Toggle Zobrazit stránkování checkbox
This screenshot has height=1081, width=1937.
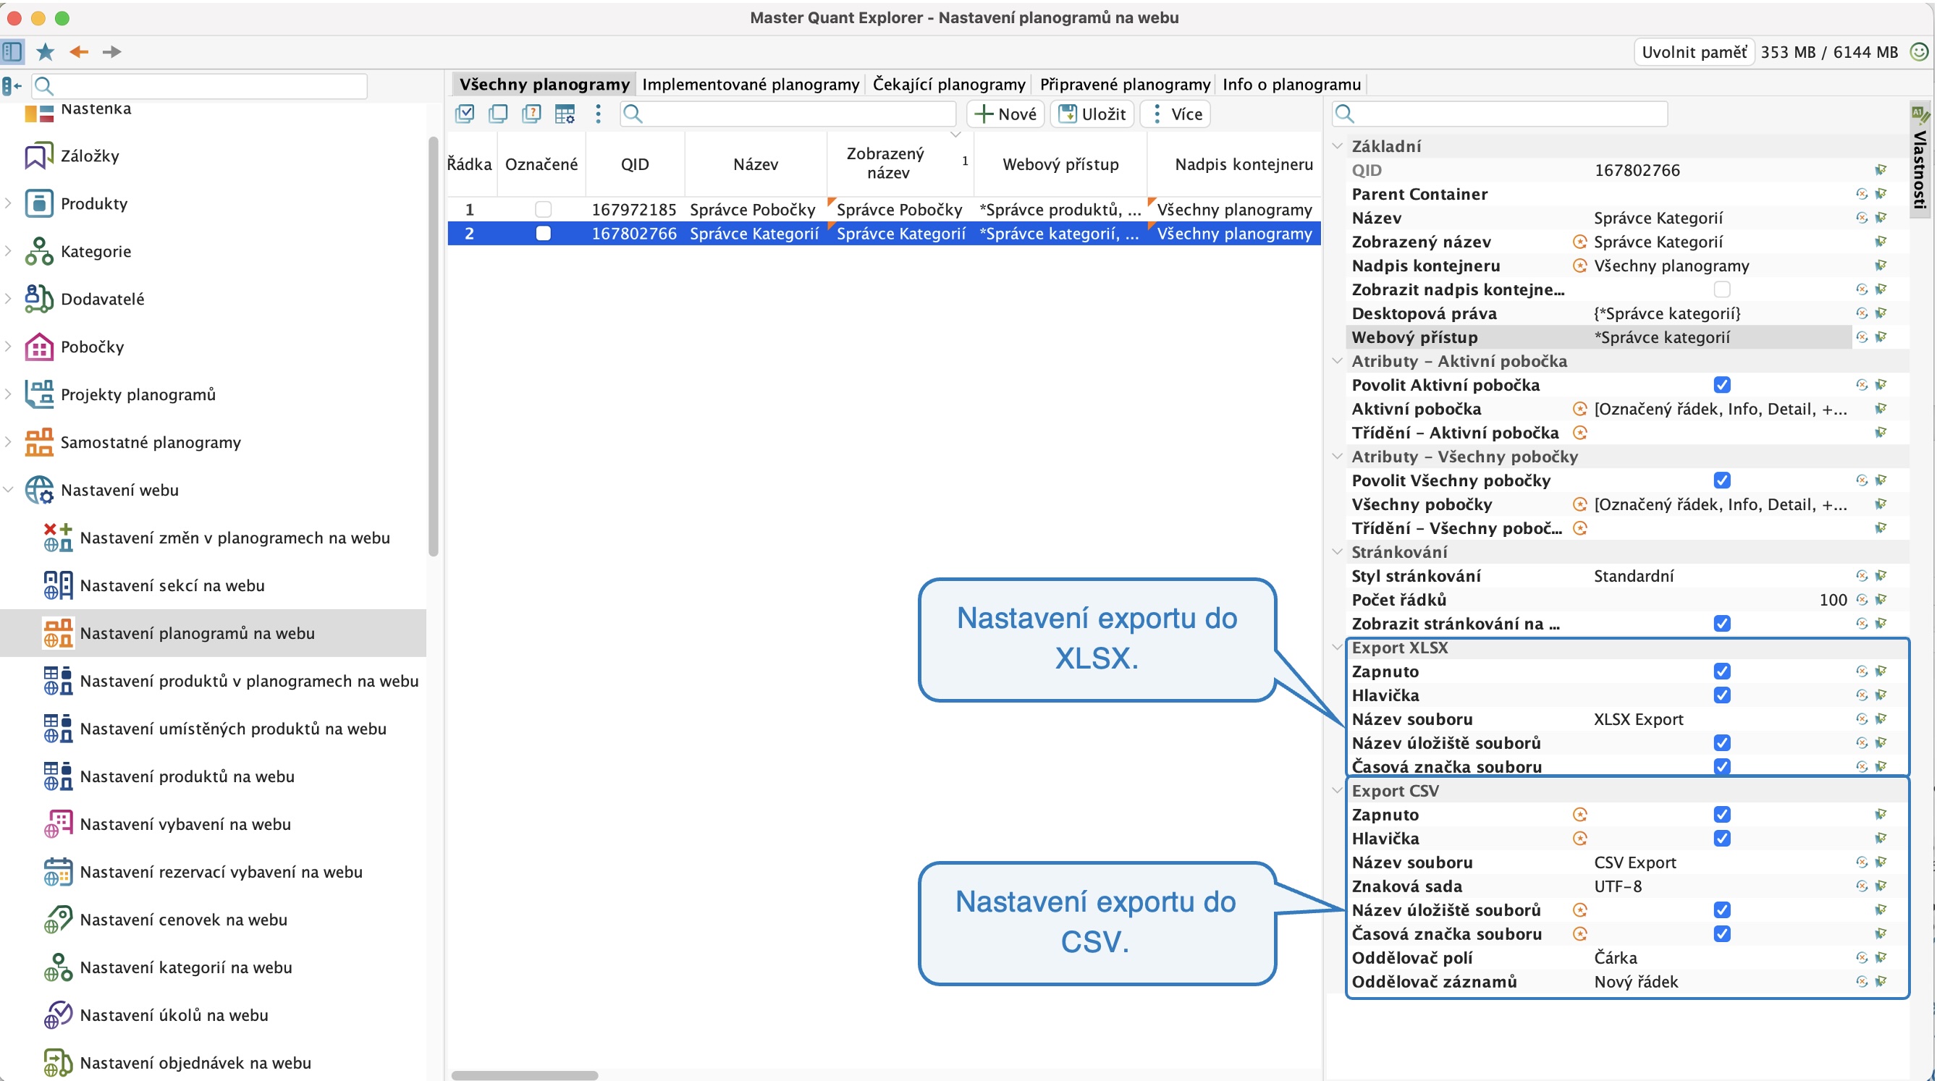[x=1722, y=623]
